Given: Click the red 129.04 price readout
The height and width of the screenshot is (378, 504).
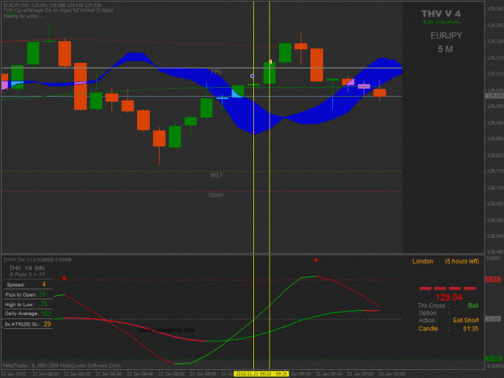Looking at the screenshot, I should (448, 297).
